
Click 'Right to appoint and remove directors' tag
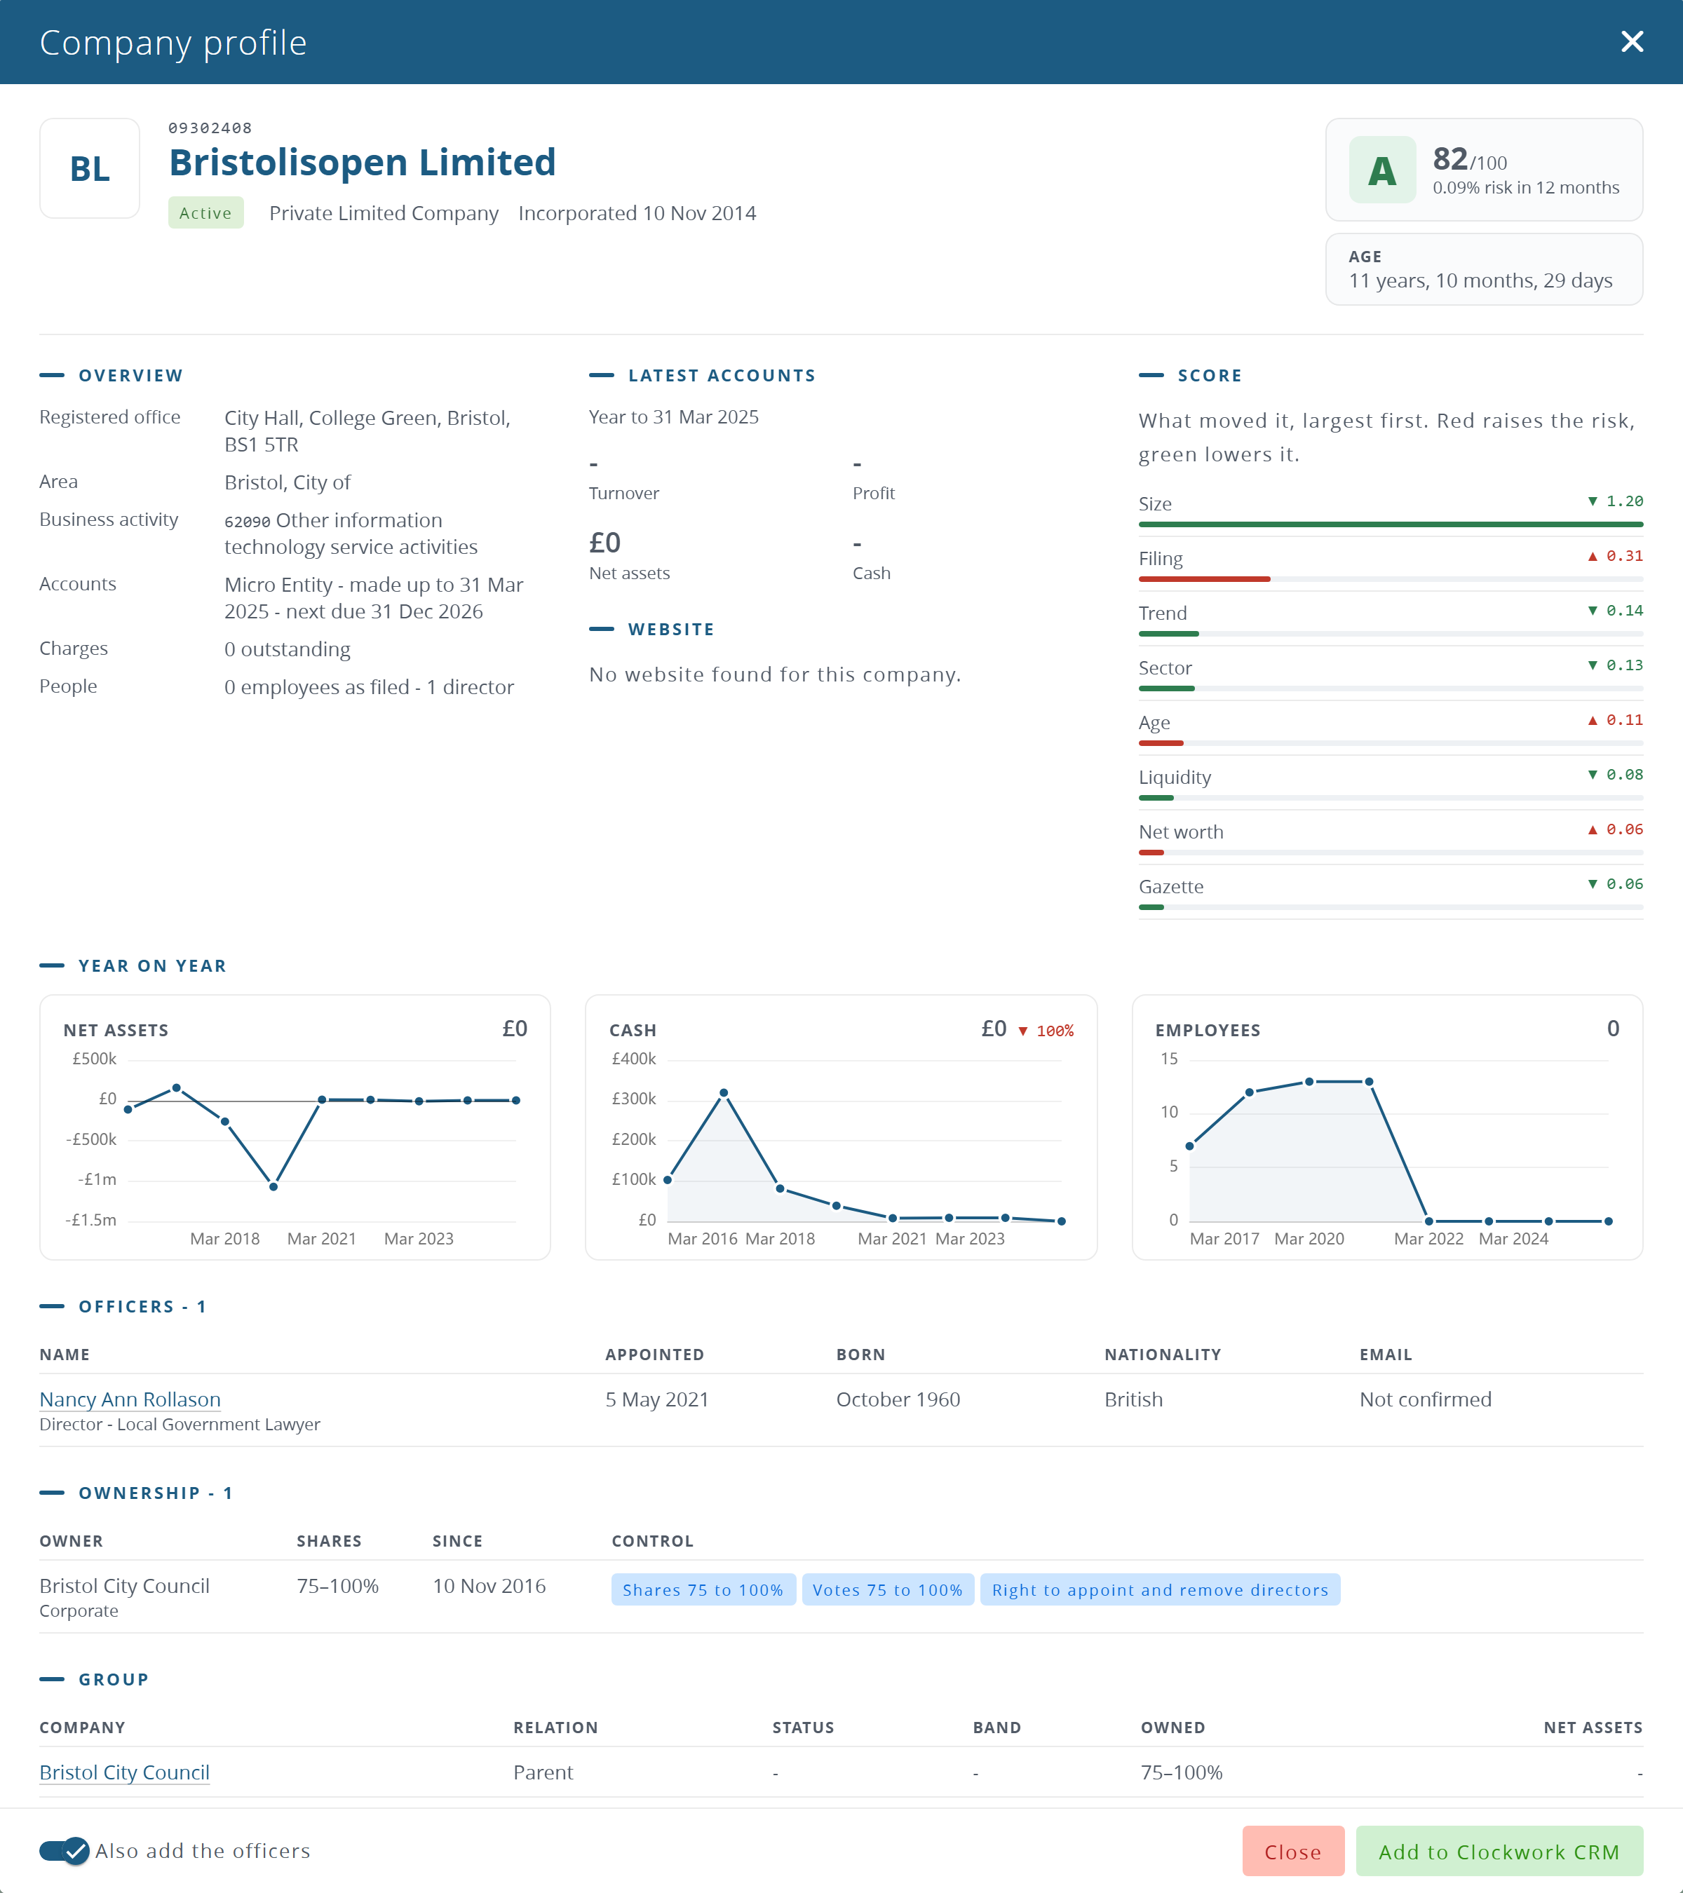[x=1160, y=1589]
